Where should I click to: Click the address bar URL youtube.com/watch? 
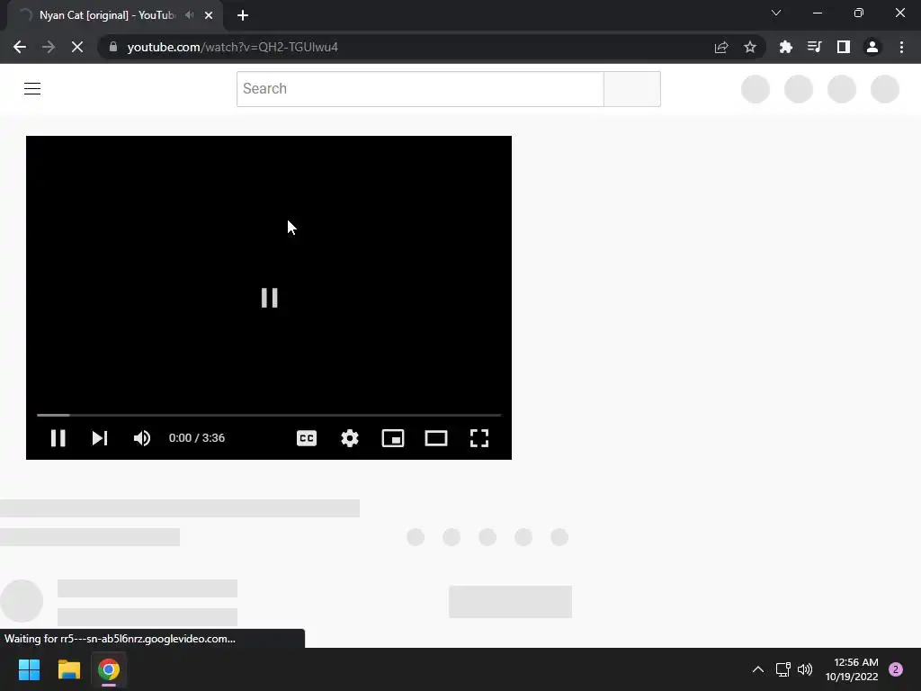tap(233, 47)
